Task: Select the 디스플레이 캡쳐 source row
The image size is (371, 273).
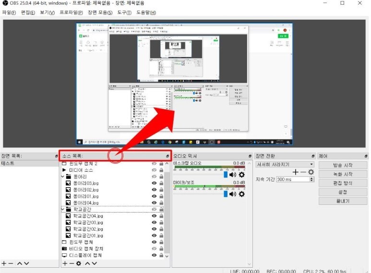Action: (112, 255)
